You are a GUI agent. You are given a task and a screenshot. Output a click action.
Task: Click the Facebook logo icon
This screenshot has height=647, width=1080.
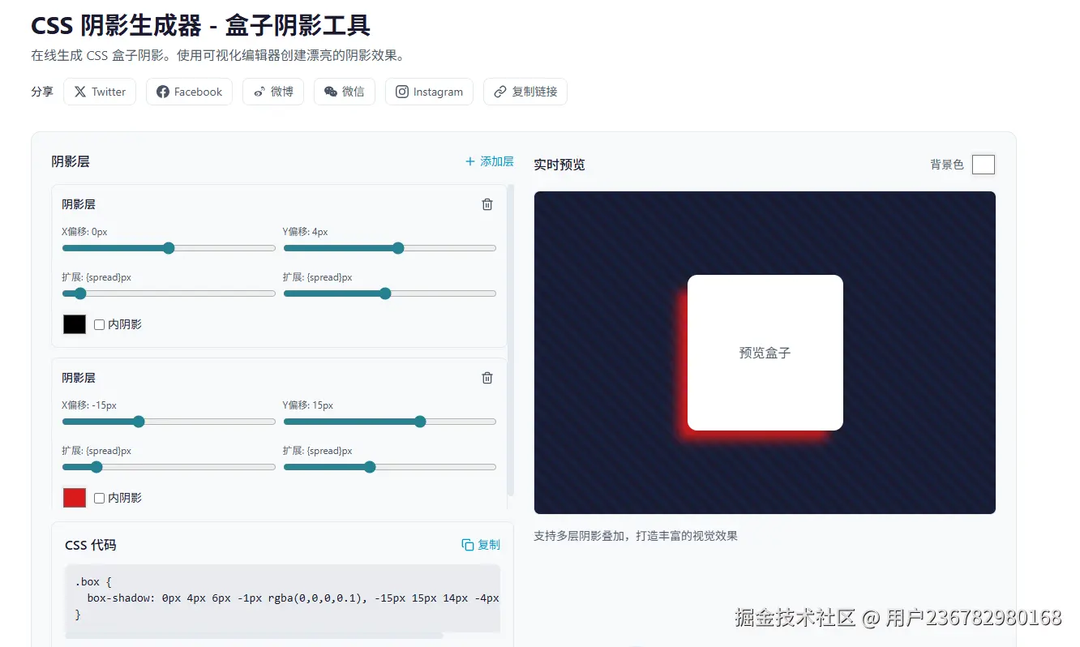click(163, 92)
